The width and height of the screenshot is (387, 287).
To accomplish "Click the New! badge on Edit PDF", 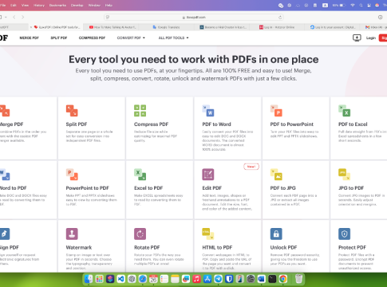I will (x=251, y=167).
